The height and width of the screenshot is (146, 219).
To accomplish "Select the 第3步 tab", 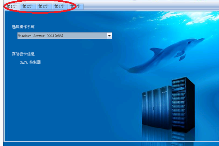I will (x=44, y=7).
